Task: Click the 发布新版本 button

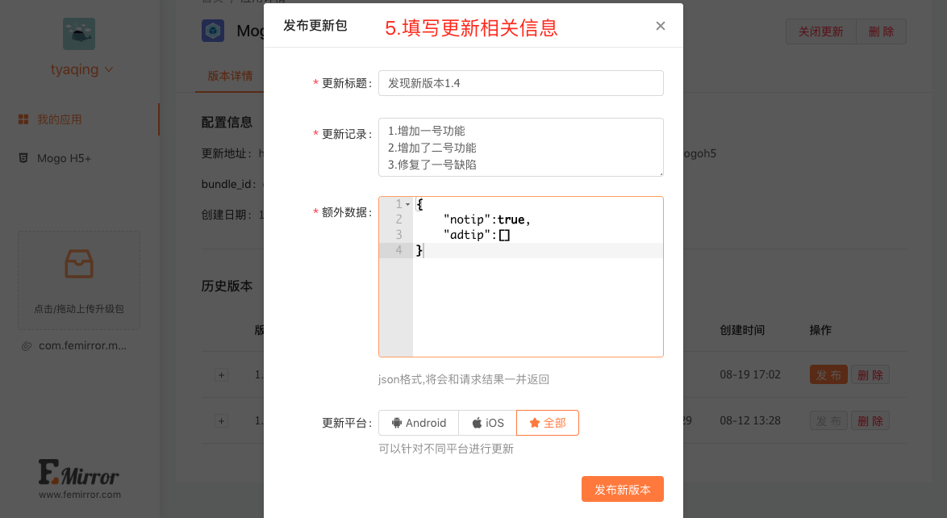Action: tap(623, 490)
